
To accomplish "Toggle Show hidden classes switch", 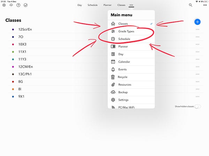I will click(x=198, y=106).
